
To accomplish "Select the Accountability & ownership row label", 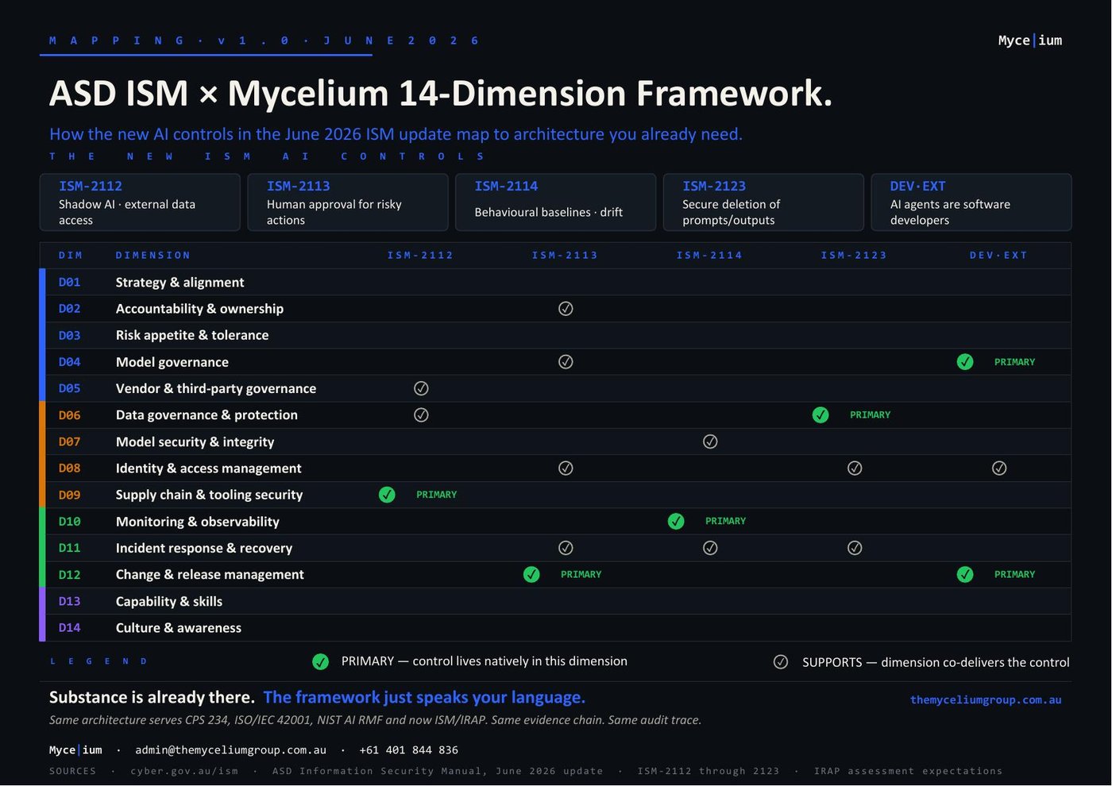I will pyautogui.click(x=199, y=309).
